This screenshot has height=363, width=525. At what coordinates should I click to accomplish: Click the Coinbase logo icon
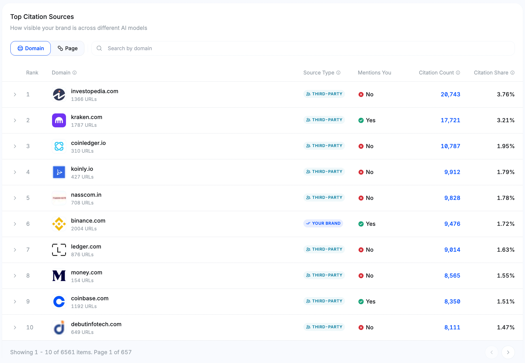59,302
